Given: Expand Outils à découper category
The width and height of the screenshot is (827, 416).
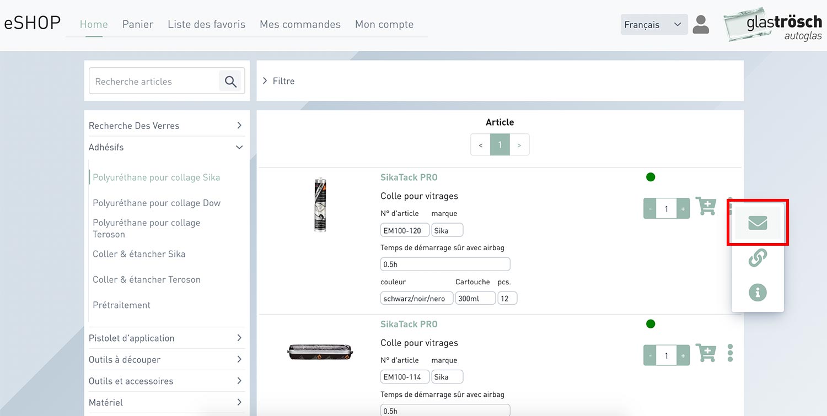Looking at the screenshot, I should (166, 360).
